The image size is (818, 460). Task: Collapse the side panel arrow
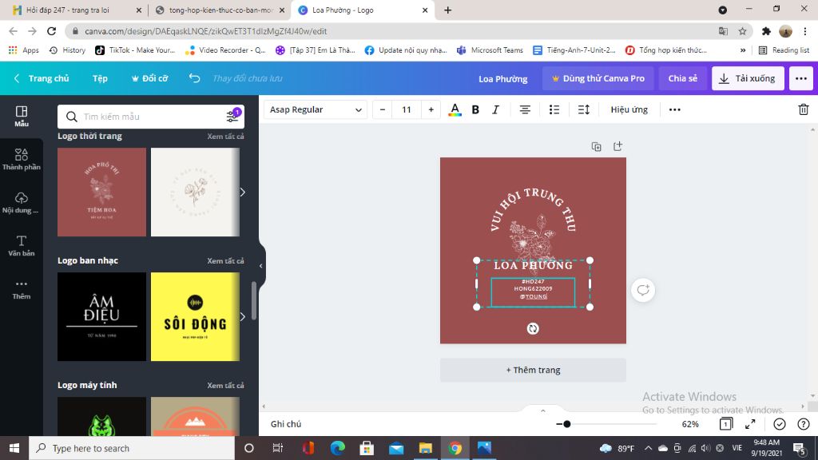tap(261, 265)
